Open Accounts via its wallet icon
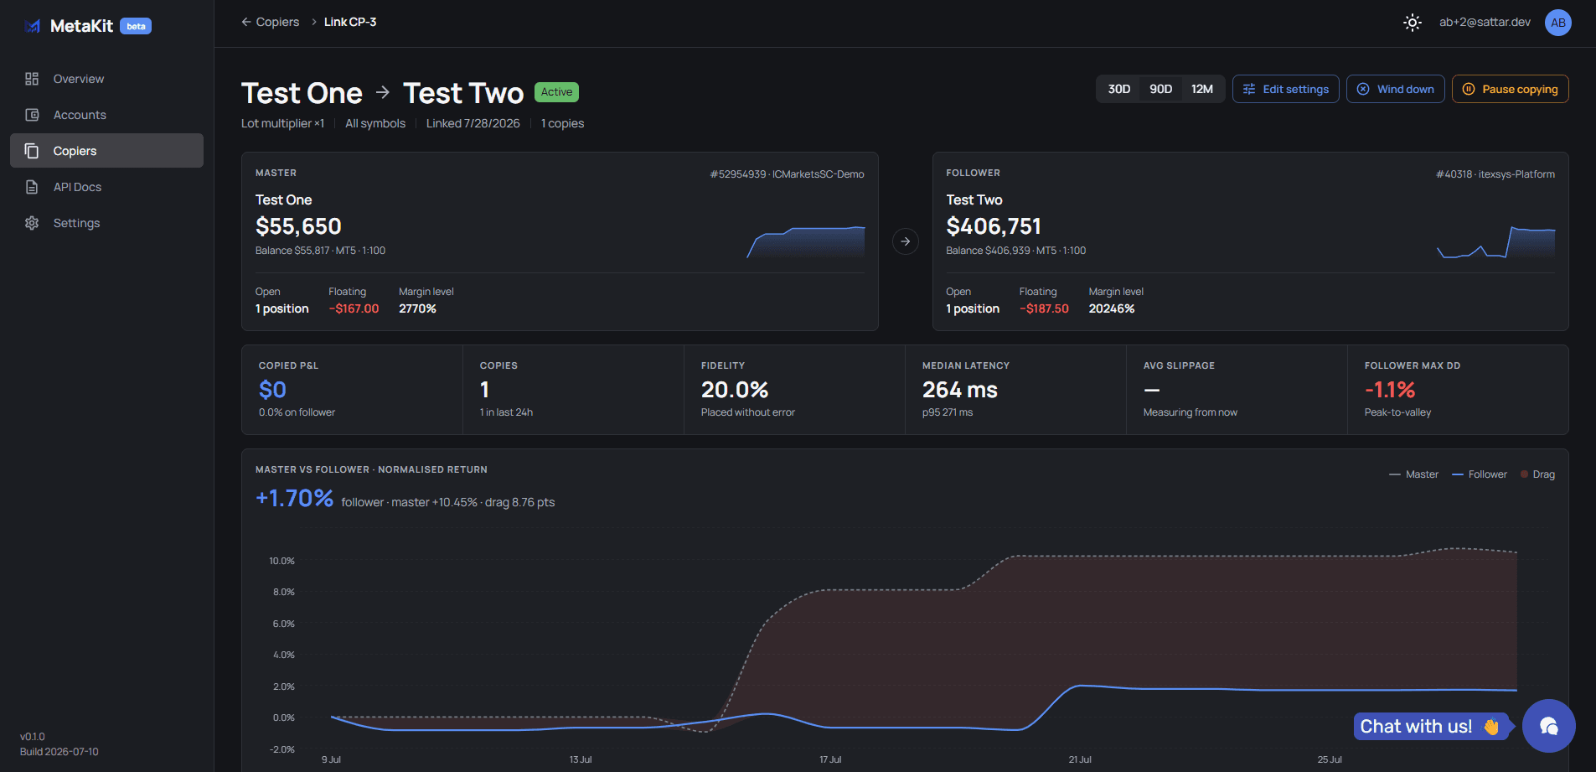 (32, 115)
